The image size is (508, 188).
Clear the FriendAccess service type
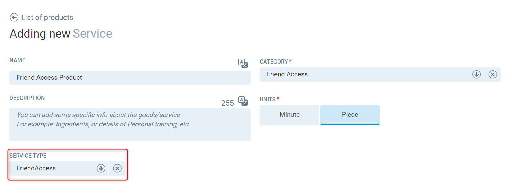pos(117,168)
